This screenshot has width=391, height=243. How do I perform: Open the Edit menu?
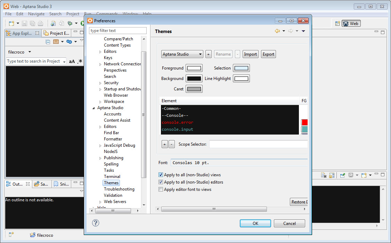(x=20, y=14)
